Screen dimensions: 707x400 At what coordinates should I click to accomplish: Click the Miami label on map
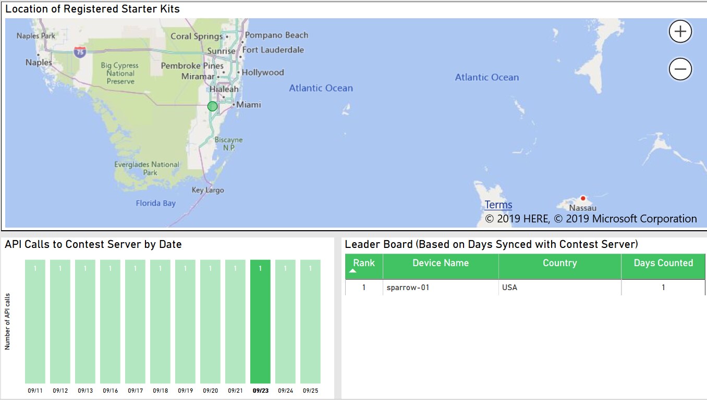click(249, 105)
